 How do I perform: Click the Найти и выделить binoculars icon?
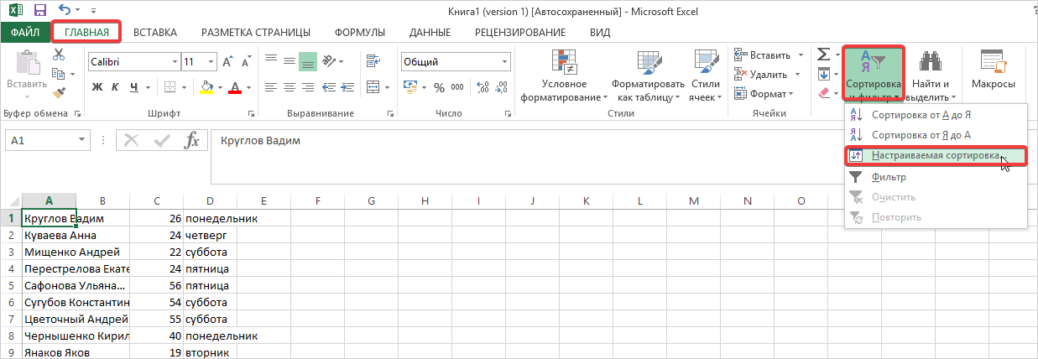point(930,63)
